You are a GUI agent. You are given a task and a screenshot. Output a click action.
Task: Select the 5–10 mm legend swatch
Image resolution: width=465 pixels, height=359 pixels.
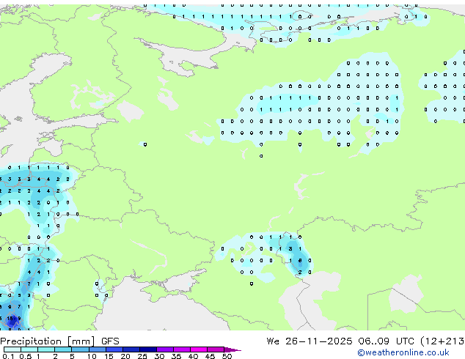[80, 349]
